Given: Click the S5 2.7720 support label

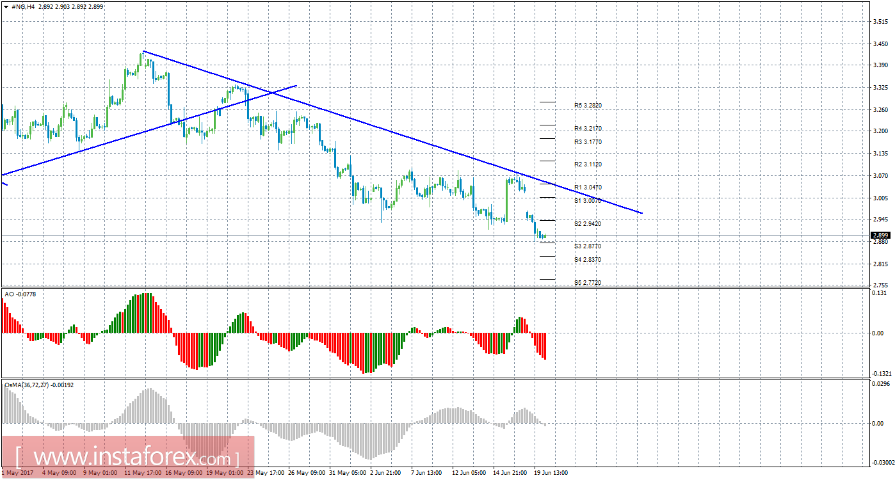Looking at the screenshot, I should pos(588,283).
